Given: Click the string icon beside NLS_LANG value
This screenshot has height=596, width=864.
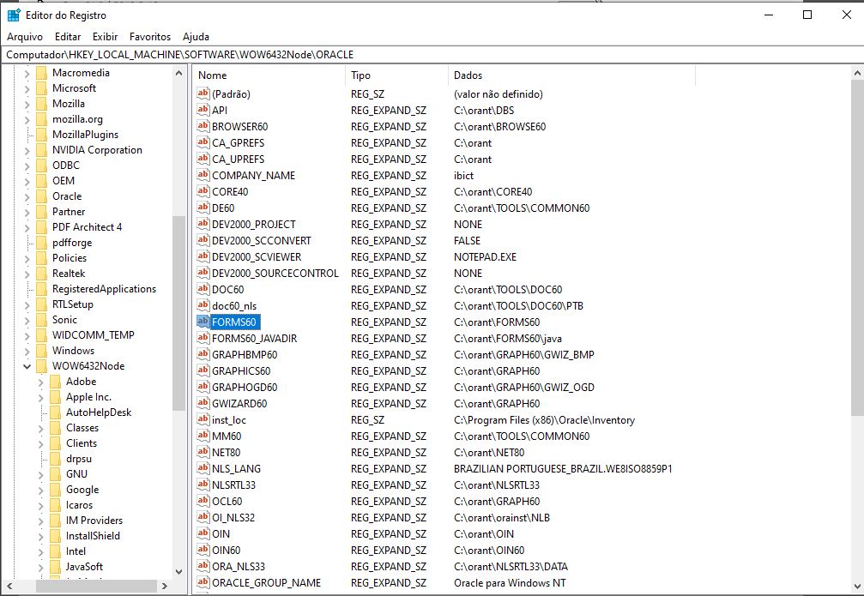Looking at the screenshot, I should tap(203, 469).
